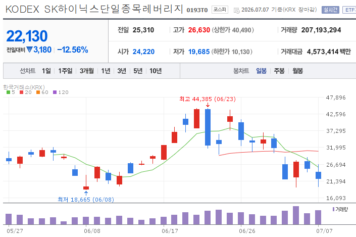Click the ETF badge beside 실시간
This screenshot has width=356, height=237.
tap(349, 10)
